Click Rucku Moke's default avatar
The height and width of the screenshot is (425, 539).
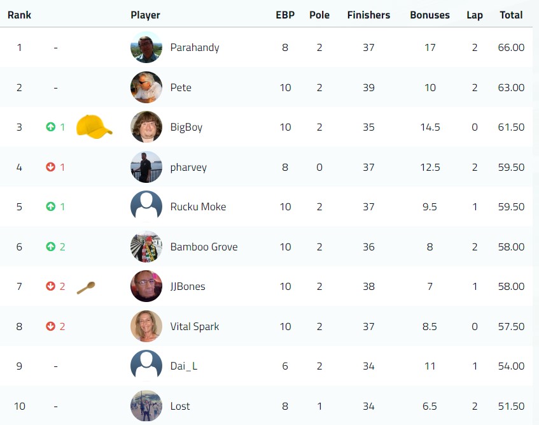point(146,206)
